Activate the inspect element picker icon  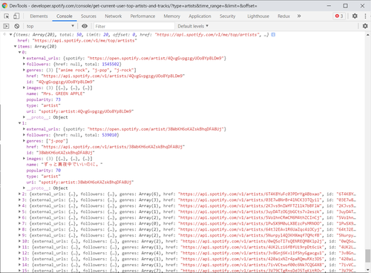pos(7,16)
